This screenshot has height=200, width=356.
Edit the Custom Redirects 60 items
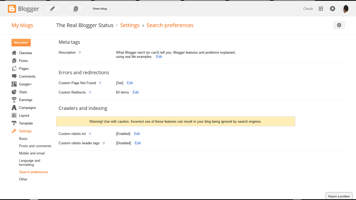pyautogui.click(x=136, y=92)
